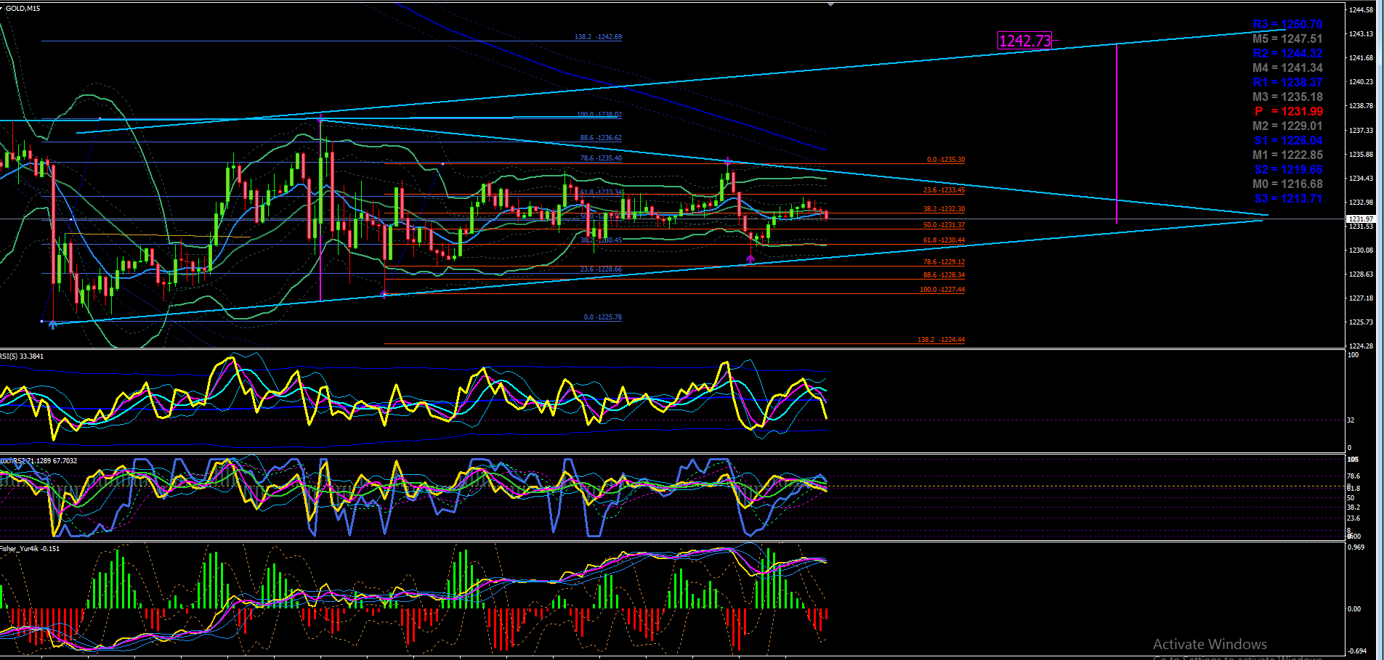This screenshot has width=1384, height=660.
Task: Click the GOLD,M15 chart title
Action: point(23,9)
